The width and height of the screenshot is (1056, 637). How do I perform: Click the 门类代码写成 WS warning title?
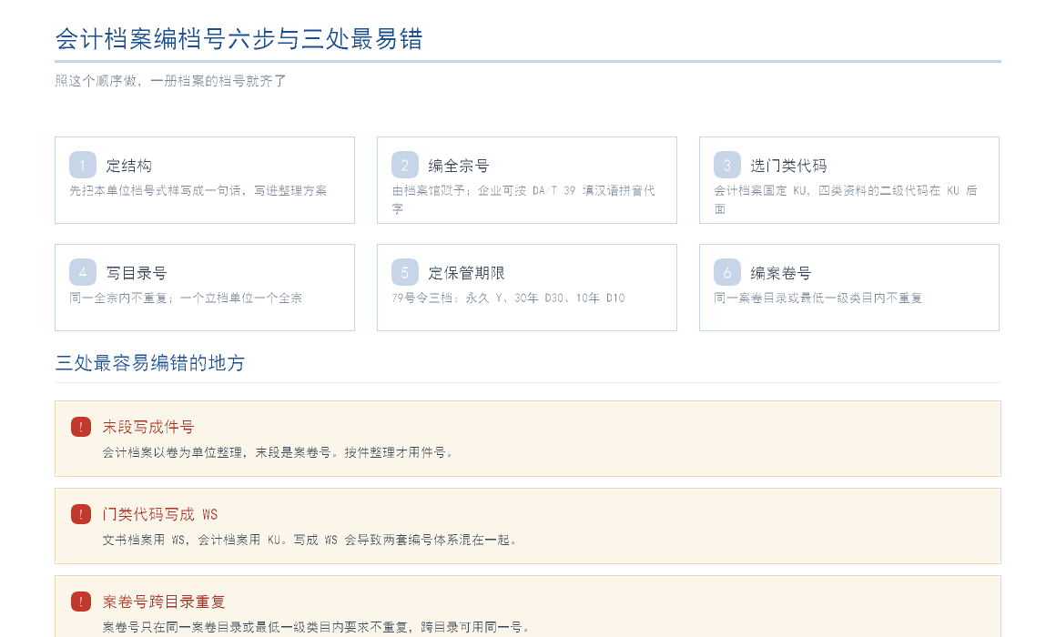[160, 514]
